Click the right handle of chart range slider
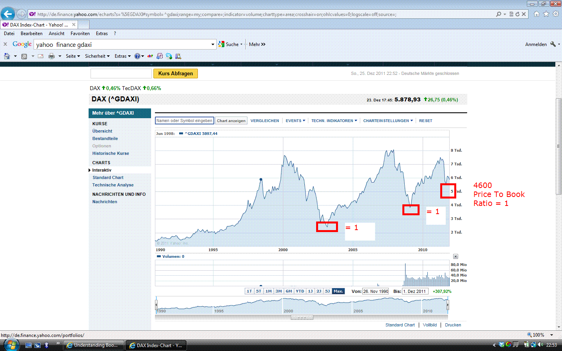 coord(448,304)
